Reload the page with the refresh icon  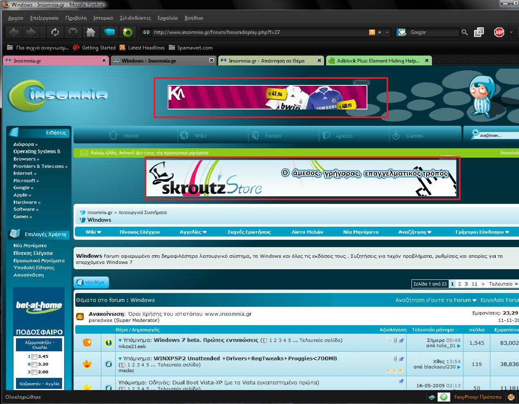[x=55, y=32]
